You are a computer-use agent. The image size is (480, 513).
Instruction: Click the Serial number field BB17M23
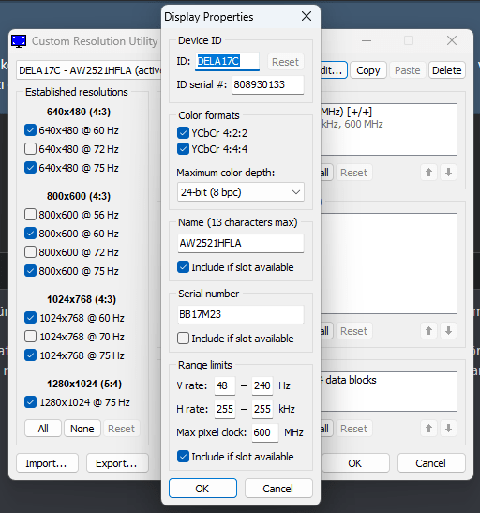point(241,314)
